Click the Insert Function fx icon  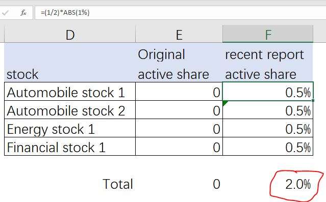click(x=23, y=13)
